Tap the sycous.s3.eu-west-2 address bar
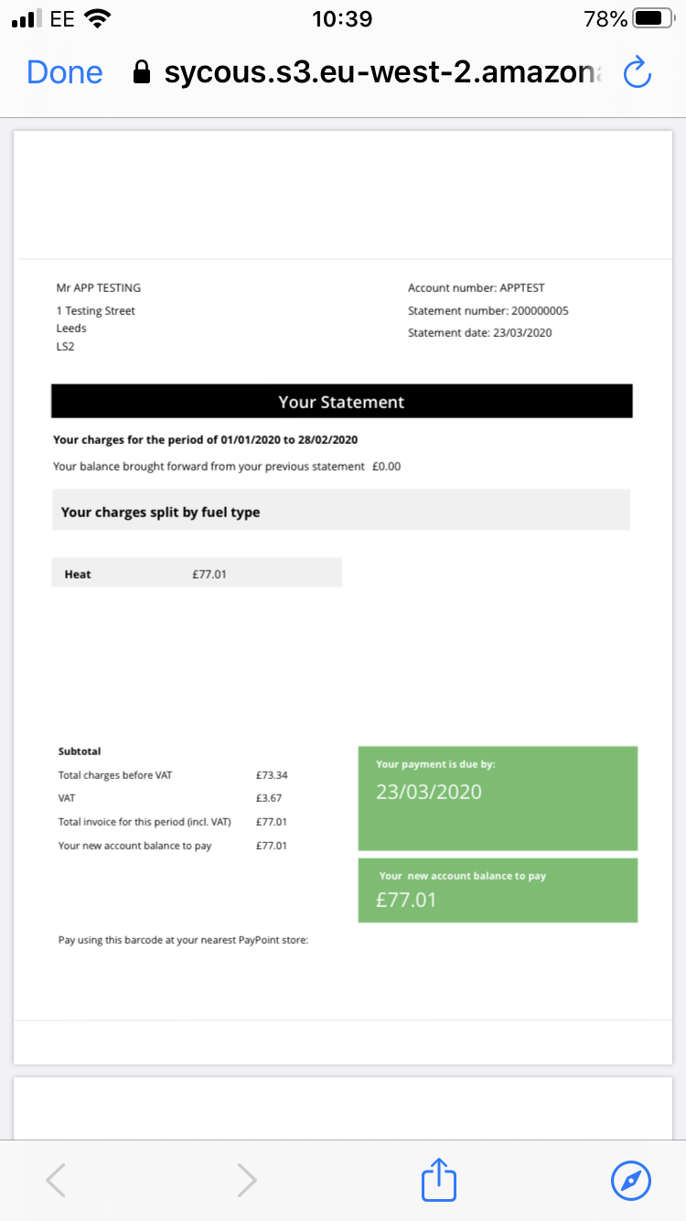This screenshot has width=686, height=1221. point(384,72)
